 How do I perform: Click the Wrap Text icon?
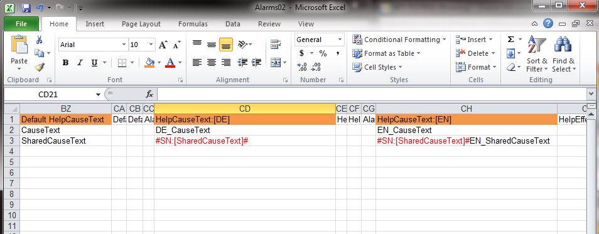[x=276, y=45]
